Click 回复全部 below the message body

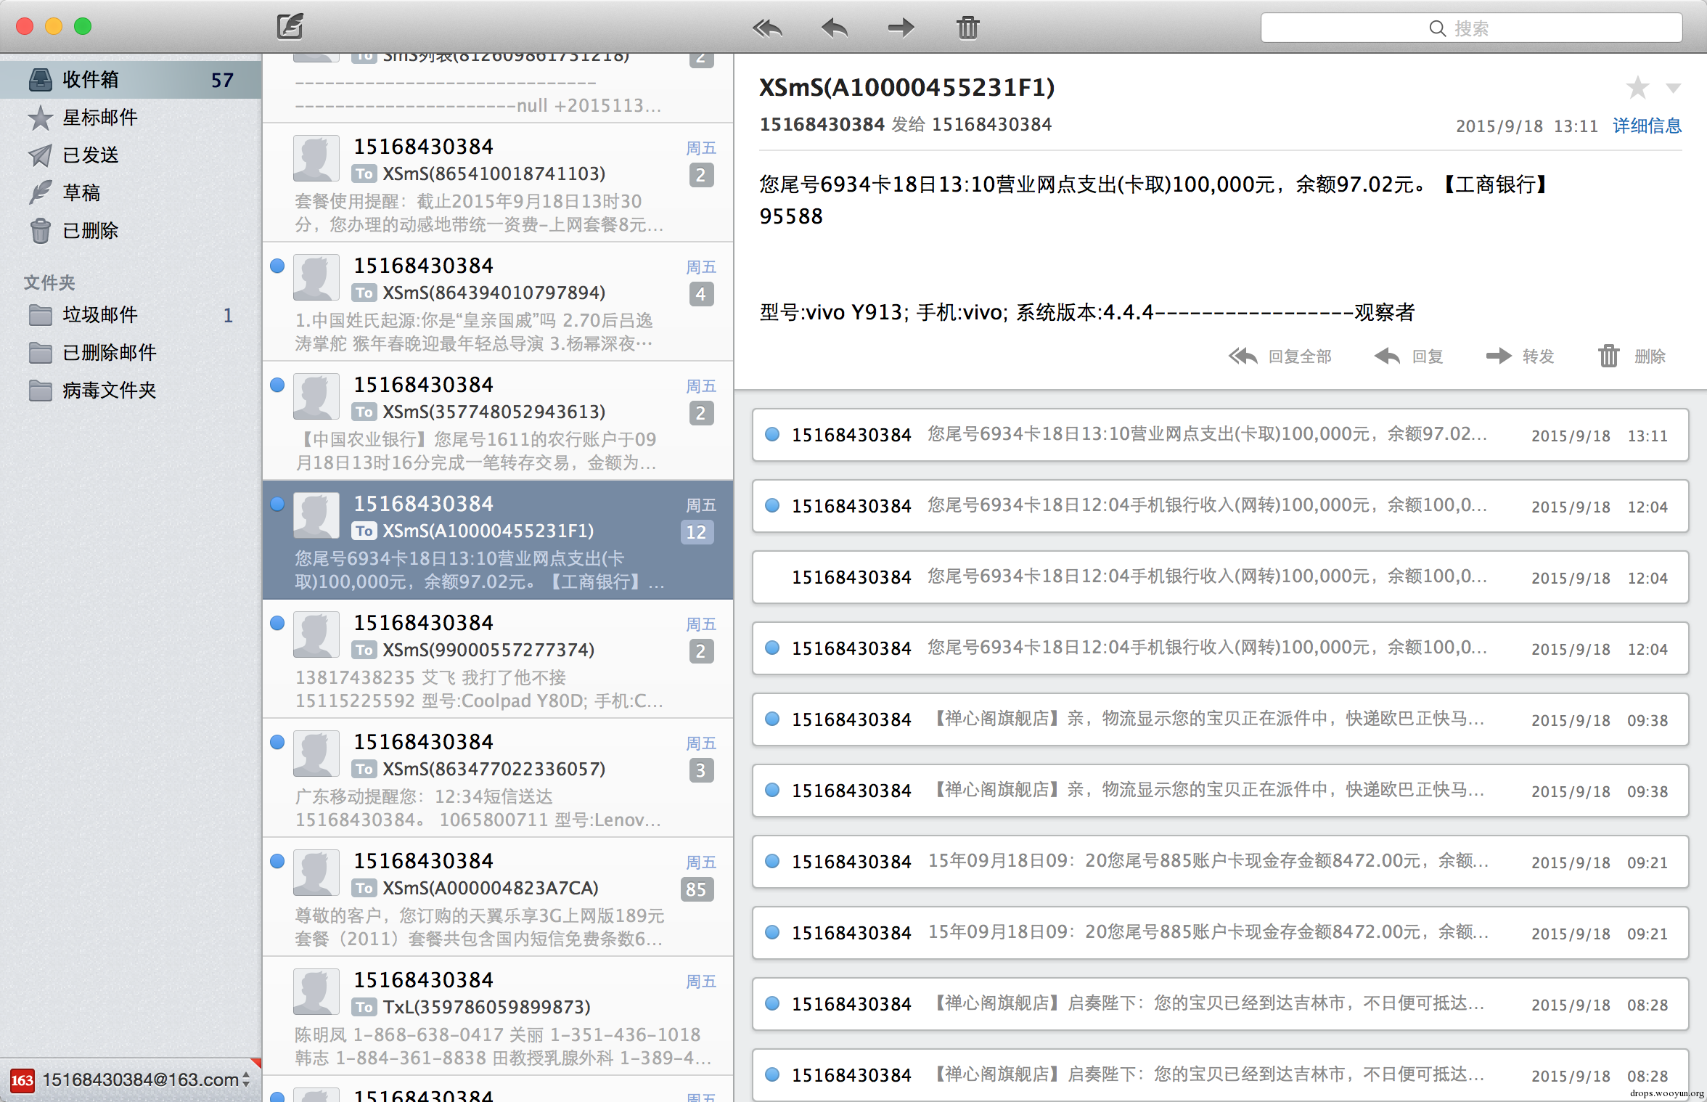[1280, 356]
